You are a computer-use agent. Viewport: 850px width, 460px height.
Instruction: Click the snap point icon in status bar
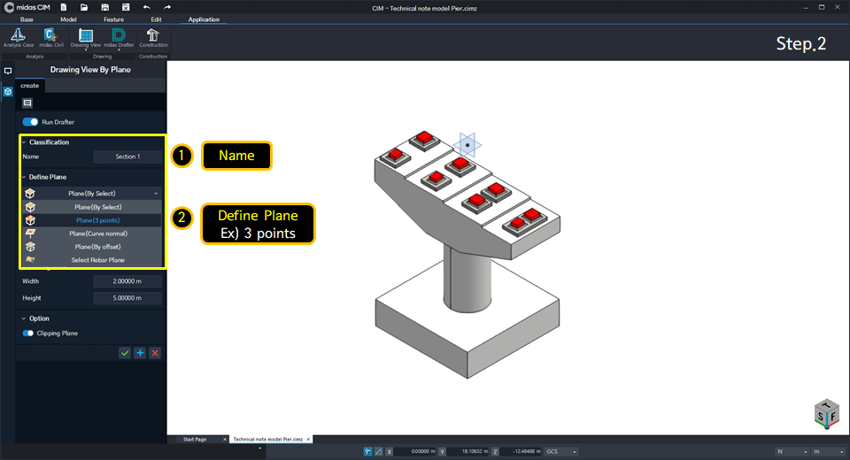pyautogui.click(x=368, y=451)
